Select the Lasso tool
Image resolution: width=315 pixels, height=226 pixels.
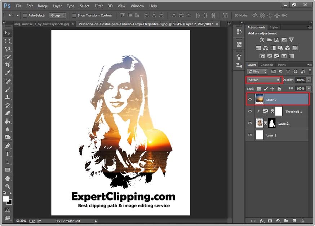pos(7,49)
